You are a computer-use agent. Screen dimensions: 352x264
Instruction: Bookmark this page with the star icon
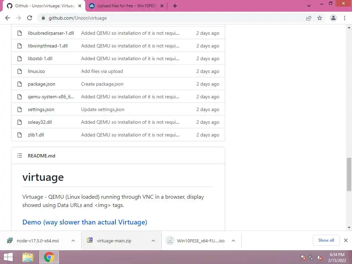pyautogui.click(x=320, y=18)
